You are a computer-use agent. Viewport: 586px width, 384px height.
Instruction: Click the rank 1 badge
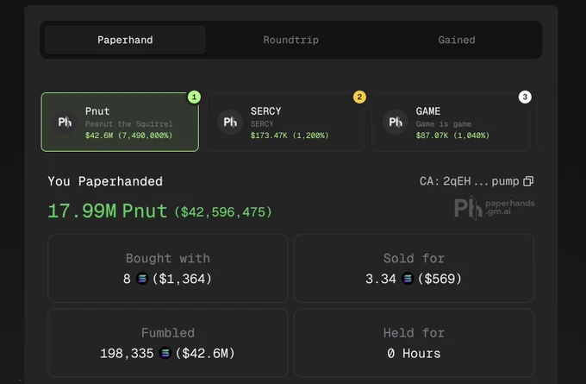[x=194, y=98]
